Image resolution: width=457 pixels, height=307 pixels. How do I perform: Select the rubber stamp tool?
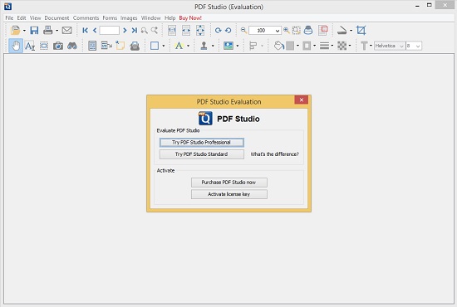(204, 46)
